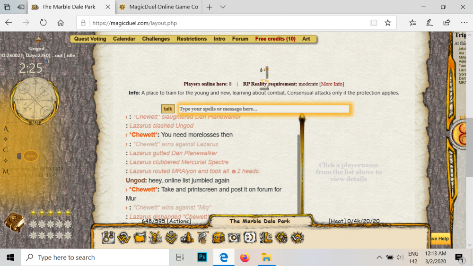Click Ungod name in chat message
Viewport: 473px width, 266px height.
[x=136, y=180]
